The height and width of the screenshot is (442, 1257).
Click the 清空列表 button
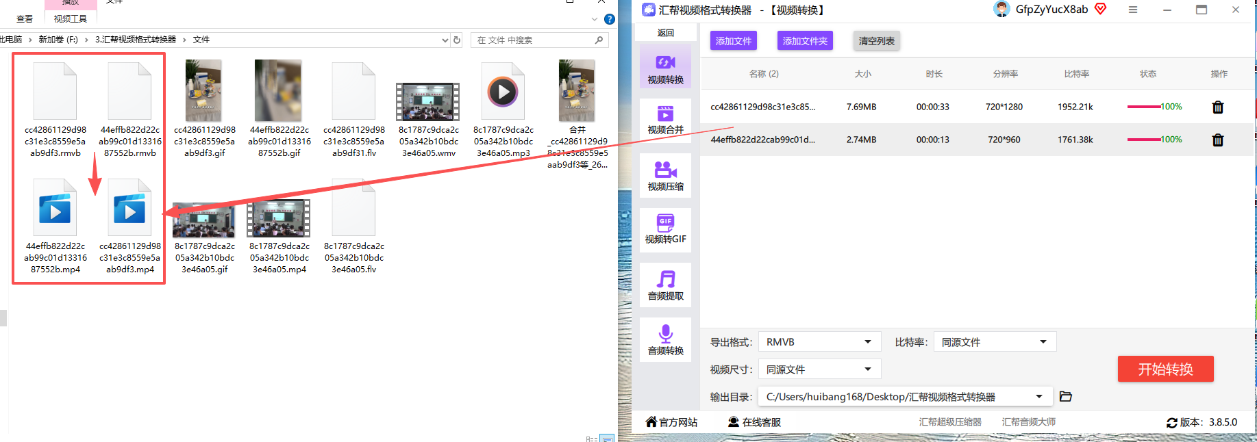(876, 41)
